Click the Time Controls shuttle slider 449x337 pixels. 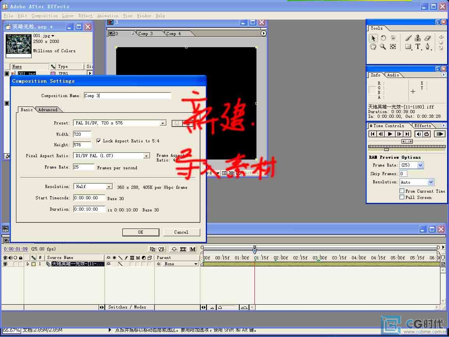407,141
